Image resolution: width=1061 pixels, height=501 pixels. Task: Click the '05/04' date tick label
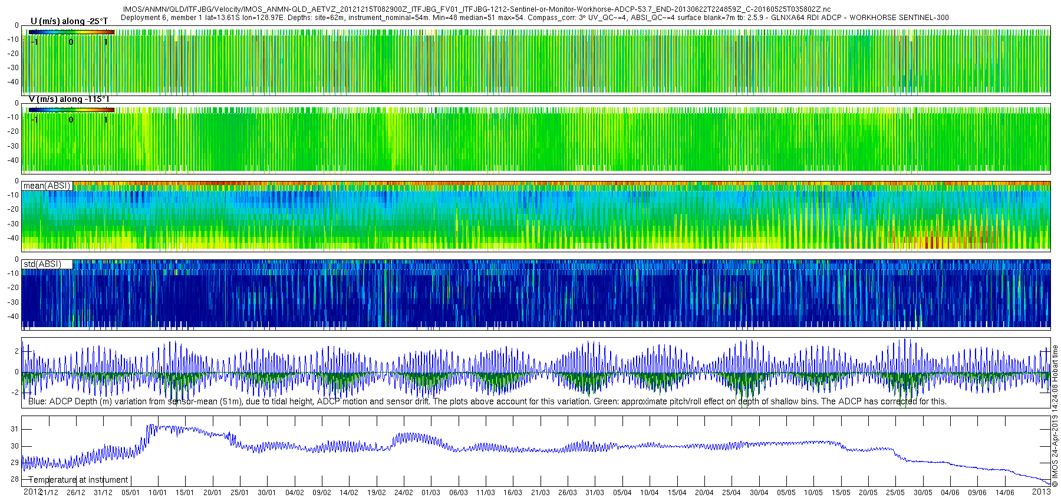click(x=622, y=493)
